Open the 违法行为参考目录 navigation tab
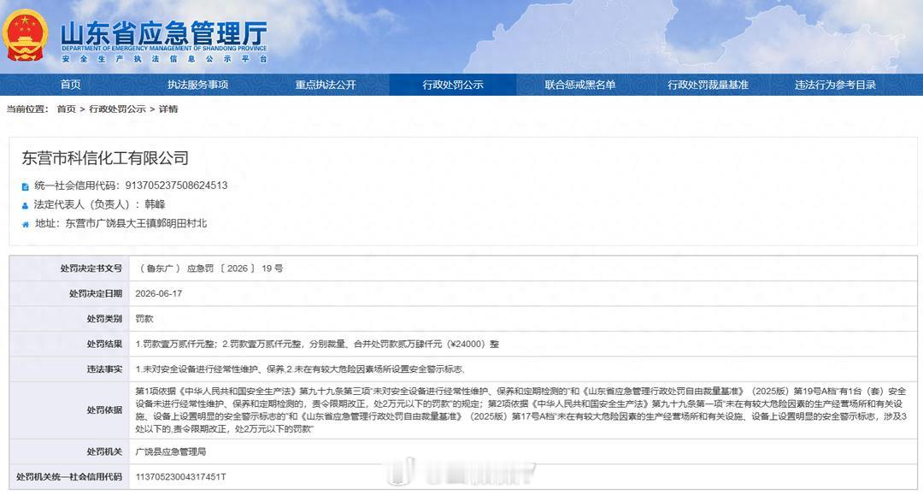Viewport: 923px width, 495px height. [x=835, y=85]
